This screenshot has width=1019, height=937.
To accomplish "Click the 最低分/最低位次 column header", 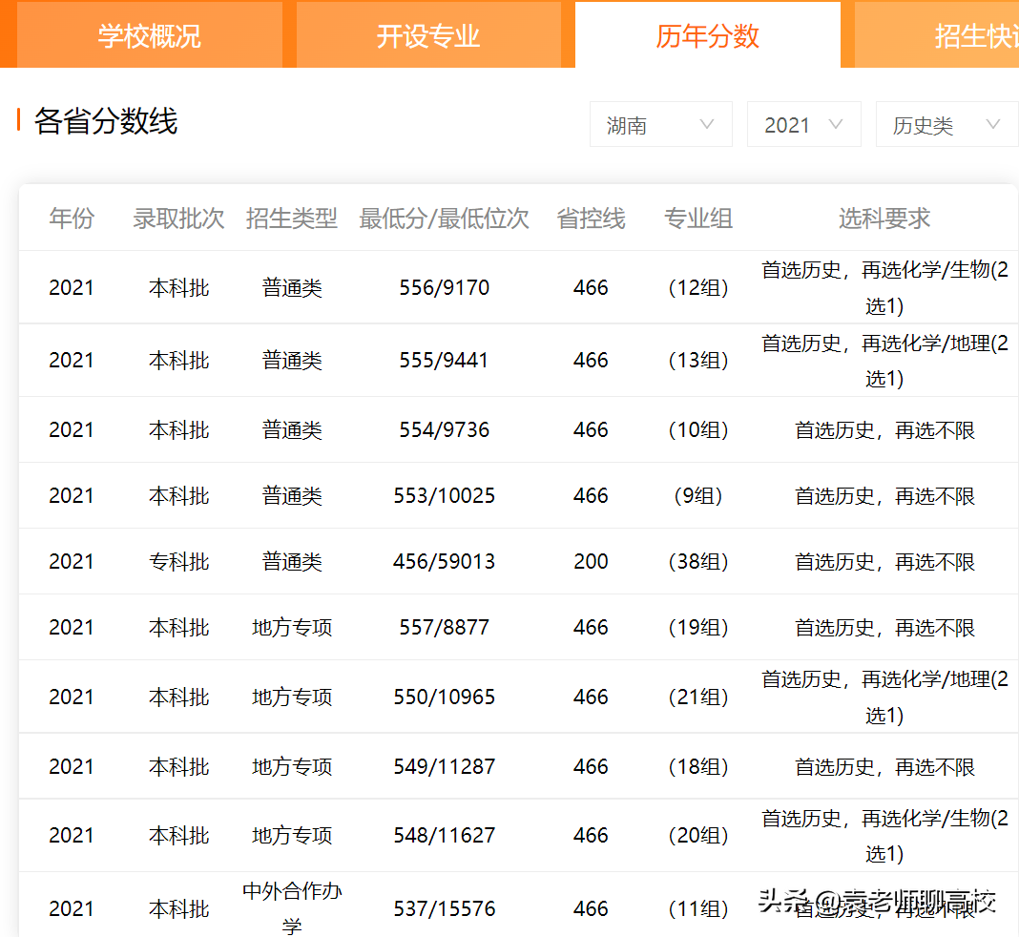I will tap(444, 219).
